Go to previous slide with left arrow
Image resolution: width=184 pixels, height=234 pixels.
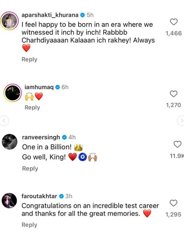tap(4, 121)
